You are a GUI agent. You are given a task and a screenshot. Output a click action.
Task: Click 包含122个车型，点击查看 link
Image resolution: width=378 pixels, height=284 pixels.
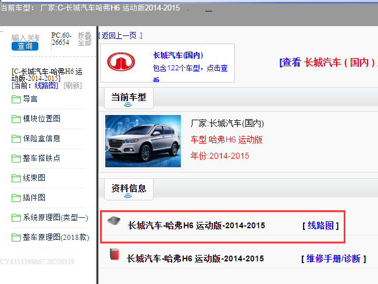[190, 72]
